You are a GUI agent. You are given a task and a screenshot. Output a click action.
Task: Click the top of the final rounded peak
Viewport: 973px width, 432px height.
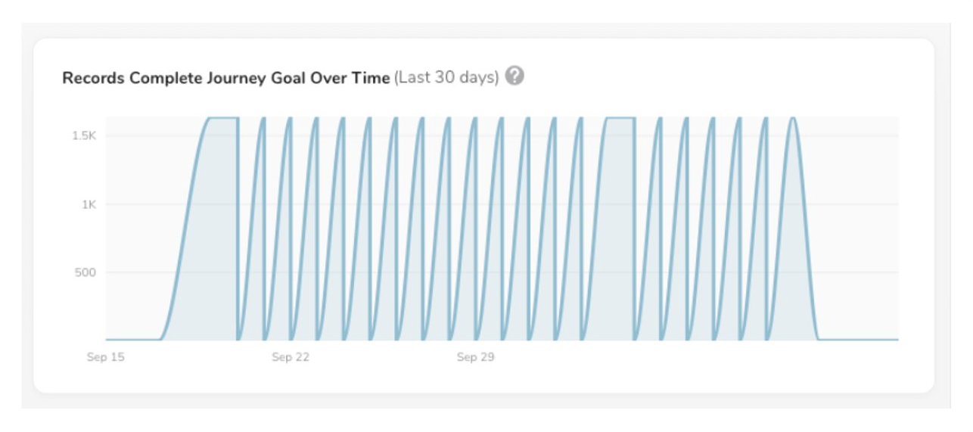(x=792, y=119)
